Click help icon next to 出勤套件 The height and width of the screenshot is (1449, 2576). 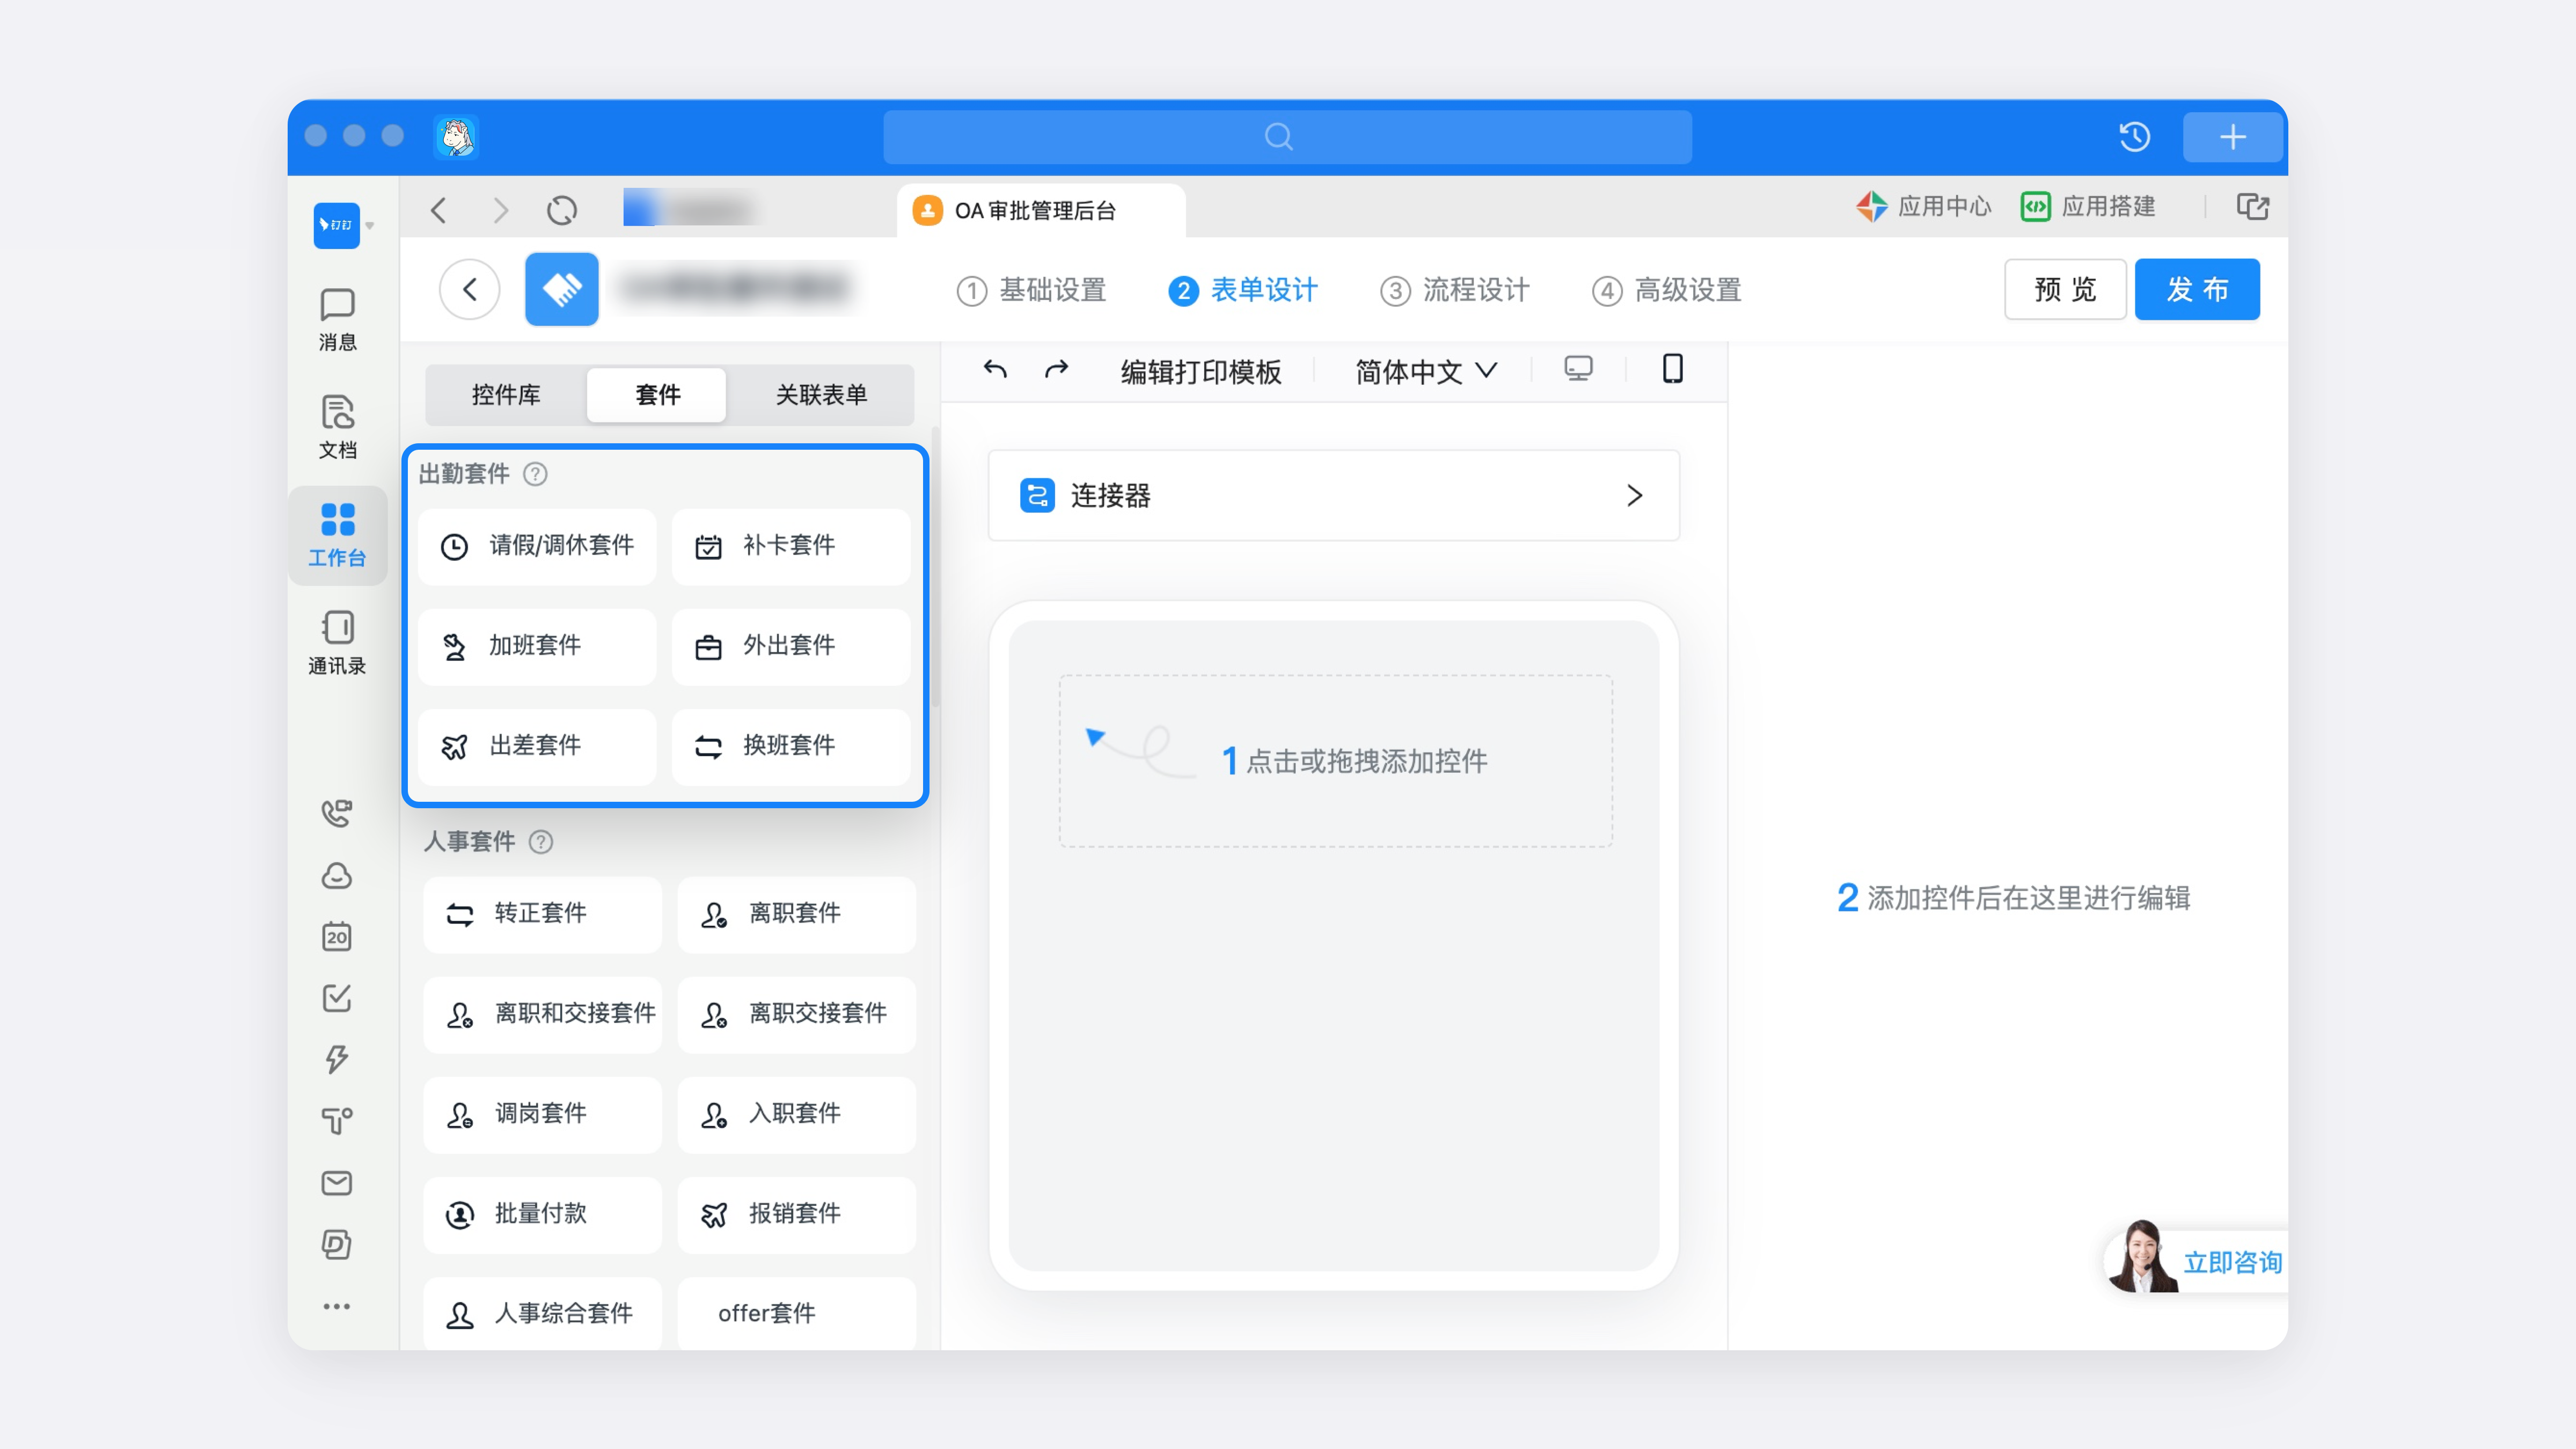tap(535, 474)
